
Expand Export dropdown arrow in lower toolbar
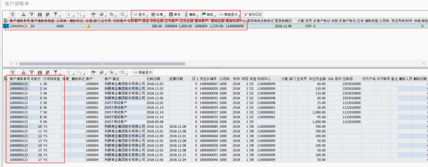coord(116,73)
